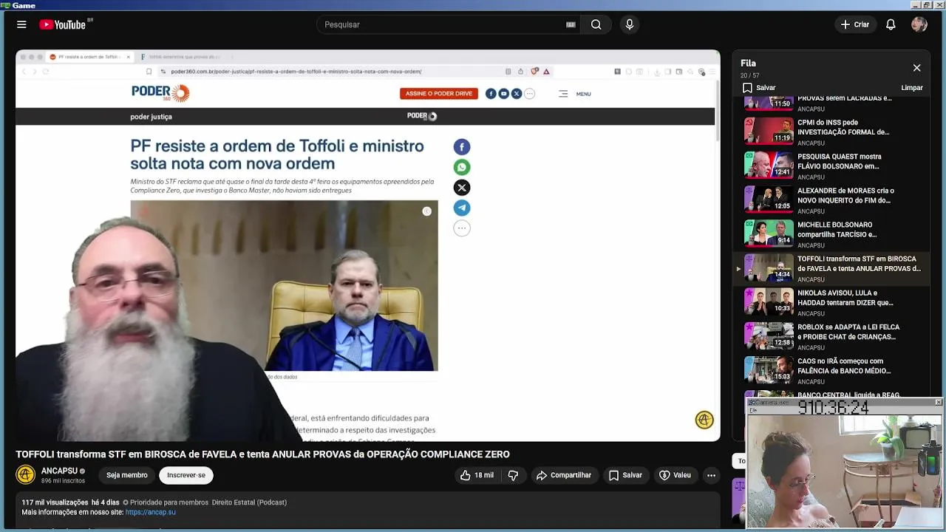Click the ANCAPSU watermark logo in video
946x532 pixels.
[704, 420]
